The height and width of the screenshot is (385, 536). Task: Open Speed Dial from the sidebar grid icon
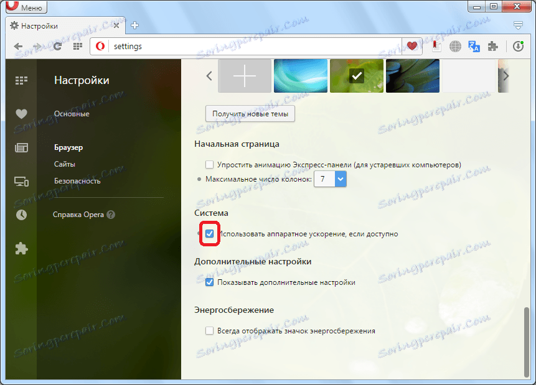pos(21,81)
